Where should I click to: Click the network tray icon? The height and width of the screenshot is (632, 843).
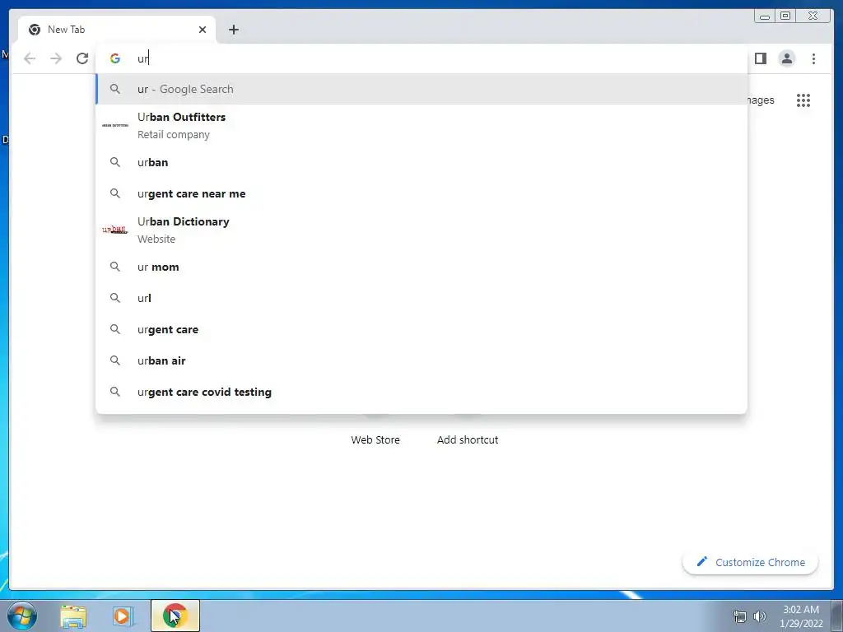740,616
